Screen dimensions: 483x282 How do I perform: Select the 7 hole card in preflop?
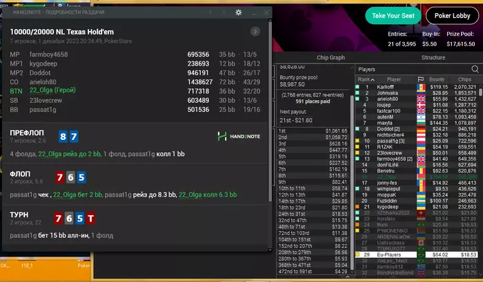click(74, 137)
